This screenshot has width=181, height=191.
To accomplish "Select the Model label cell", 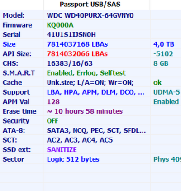I will (x=14, y=15).
